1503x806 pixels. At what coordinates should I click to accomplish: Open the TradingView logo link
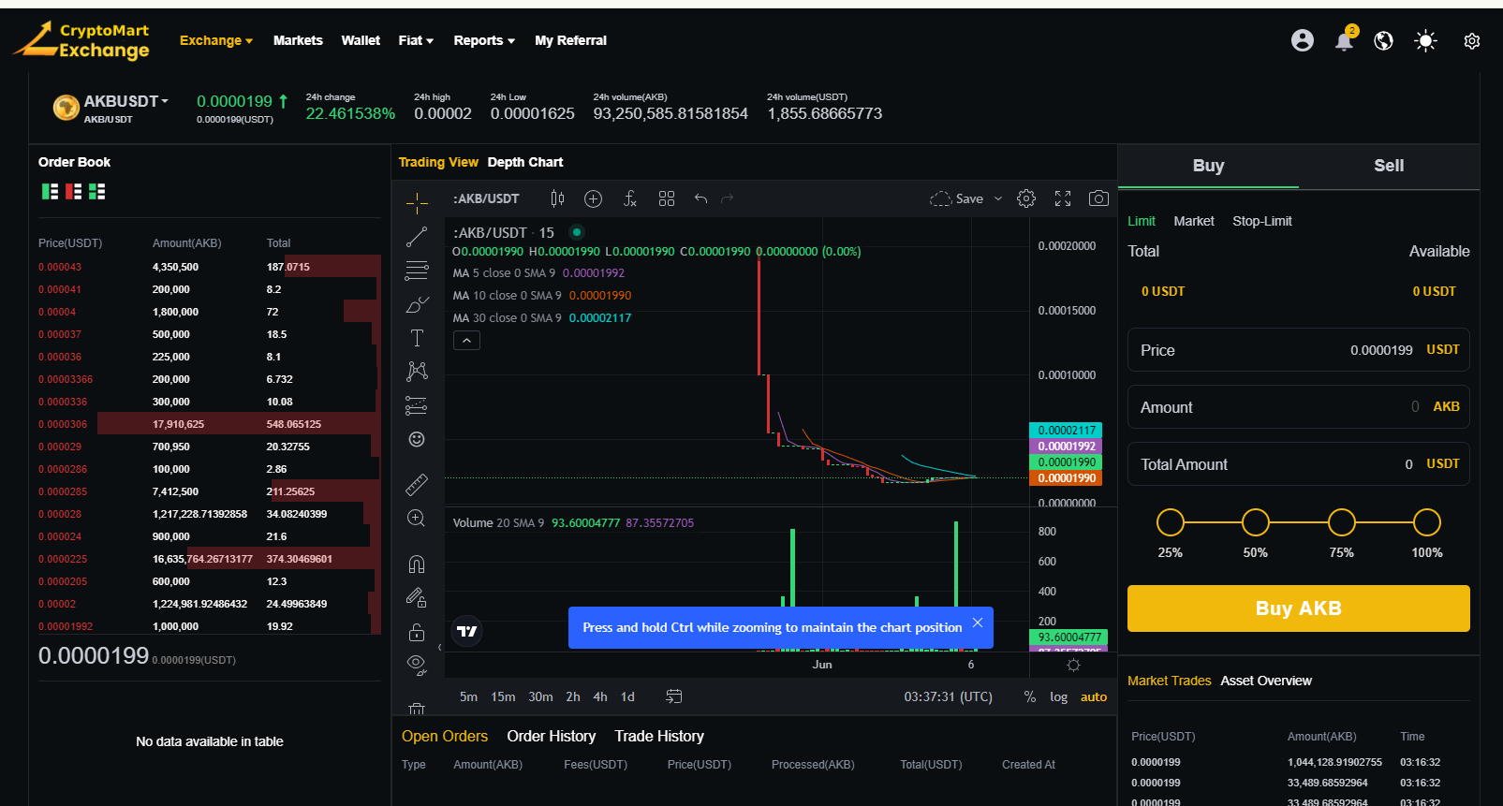coord(467,631)
